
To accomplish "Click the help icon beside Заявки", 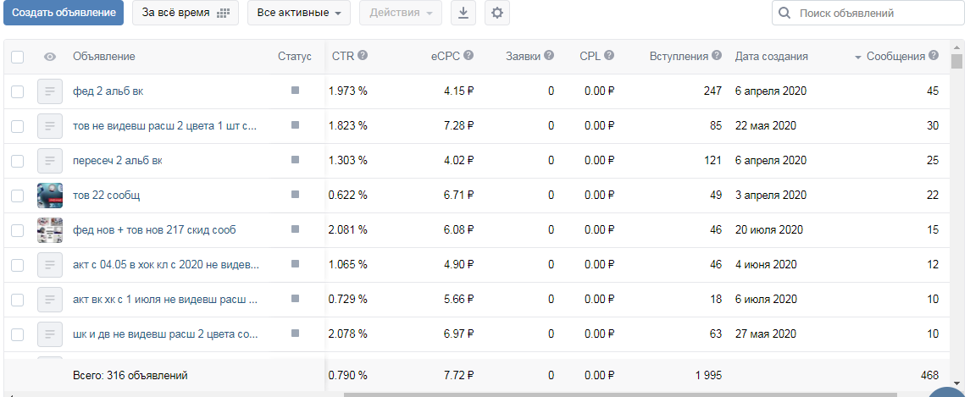I will point(549,56).
